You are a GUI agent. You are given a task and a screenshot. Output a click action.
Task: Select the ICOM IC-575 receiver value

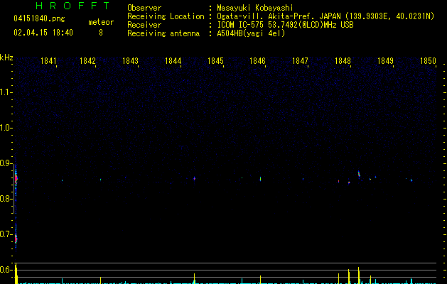pos(285,25)
